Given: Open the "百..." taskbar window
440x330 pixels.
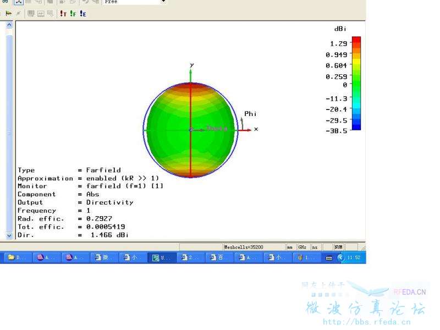Looking at the screenshot, I should pyautogui.click(x=219, y=257).
